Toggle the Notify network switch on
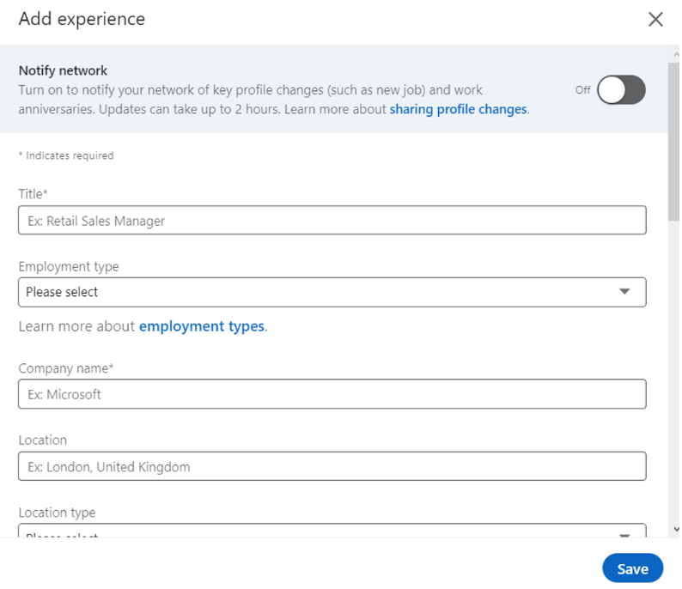This screenshot has height=589, width=682. [x=621, y=90]
